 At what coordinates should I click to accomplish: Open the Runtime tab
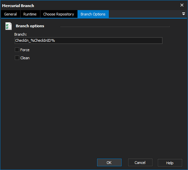pyautogui.click(x=30, y=14)
